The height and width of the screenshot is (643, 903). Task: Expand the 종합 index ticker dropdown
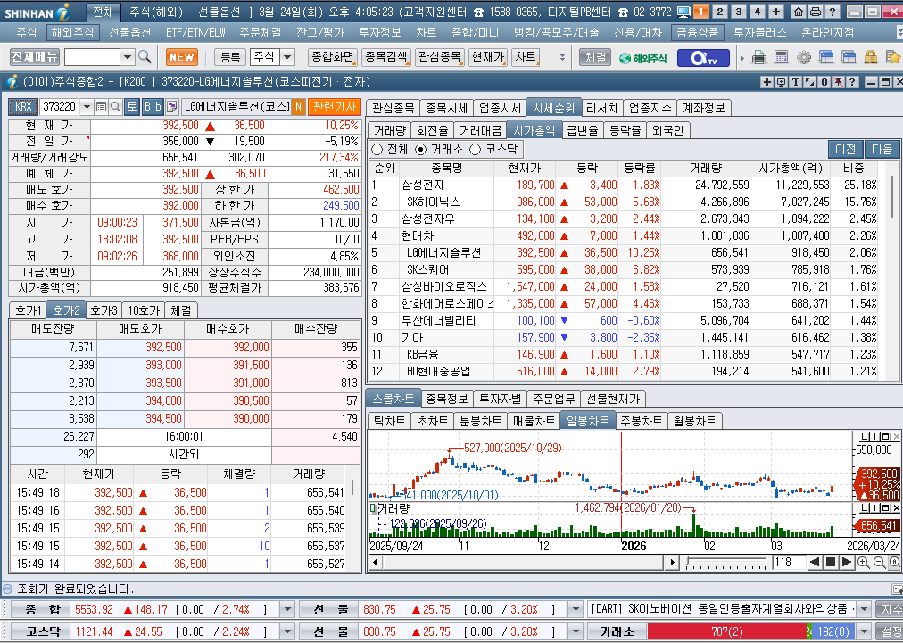coord(287,609)
